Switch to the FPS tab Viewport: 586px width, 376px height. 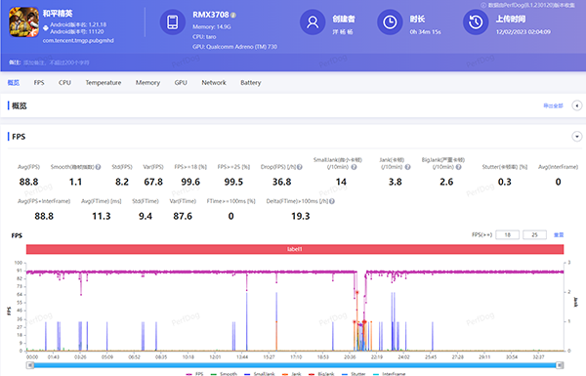coord(39,83)
